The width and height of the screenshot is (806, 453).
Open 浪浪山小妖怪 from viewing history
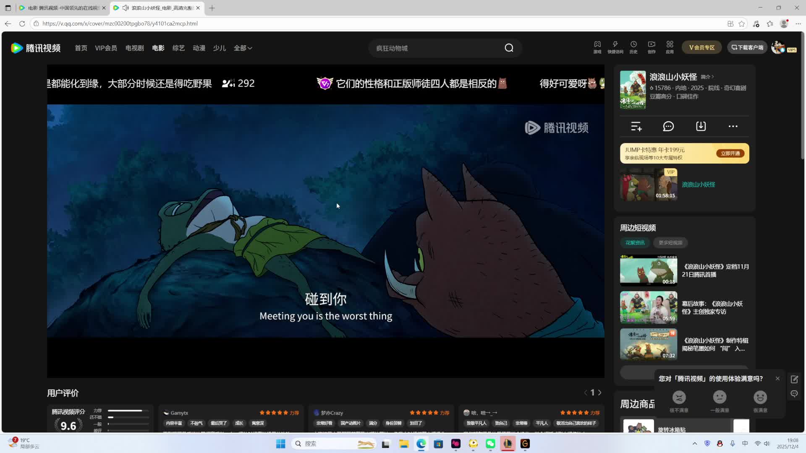pos(698,185)
